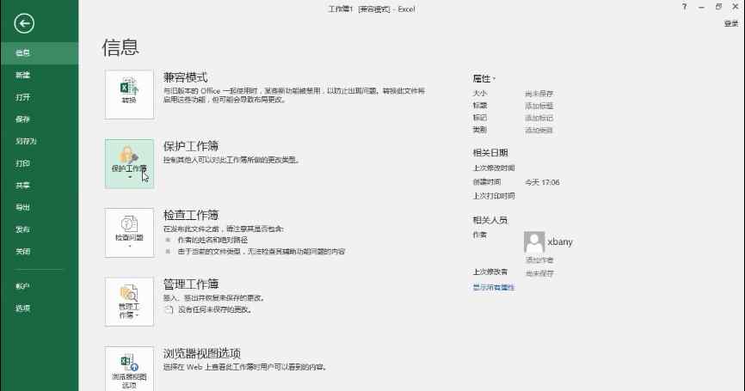Click the Add a tag (添加标记) field
Image resolution: width=745 pixels, height=391 pixels.
[x=539, y=118]
